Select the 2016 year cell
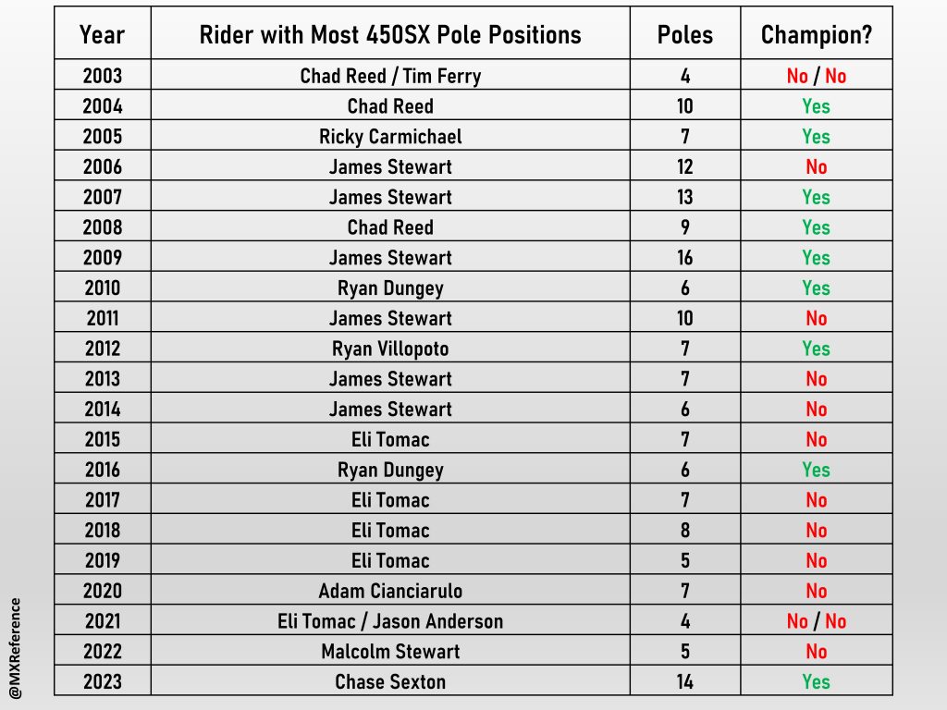Viewport: 947px width, 710px height. [x=102, y=470]
